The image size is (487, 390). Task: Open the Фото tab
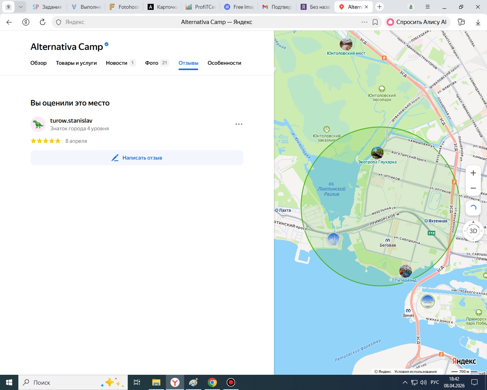(x=152, y=63)
